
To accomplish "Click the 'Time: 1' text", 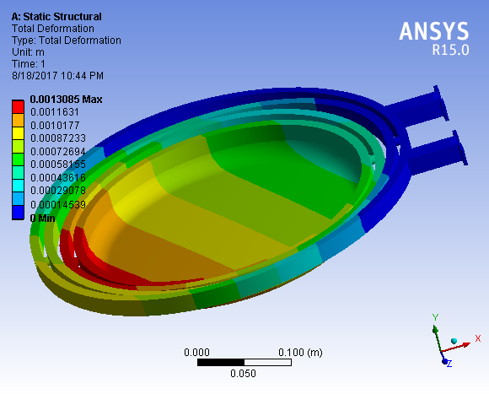I will coord(29,64).
